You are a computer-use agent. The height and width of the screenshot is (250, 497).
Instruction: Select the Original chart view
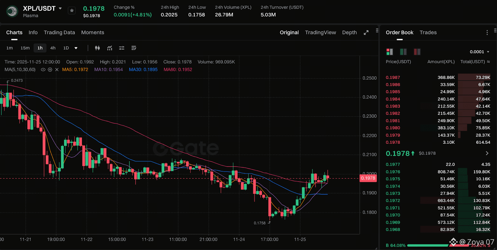pyautogui.click(x=289, y=33)
